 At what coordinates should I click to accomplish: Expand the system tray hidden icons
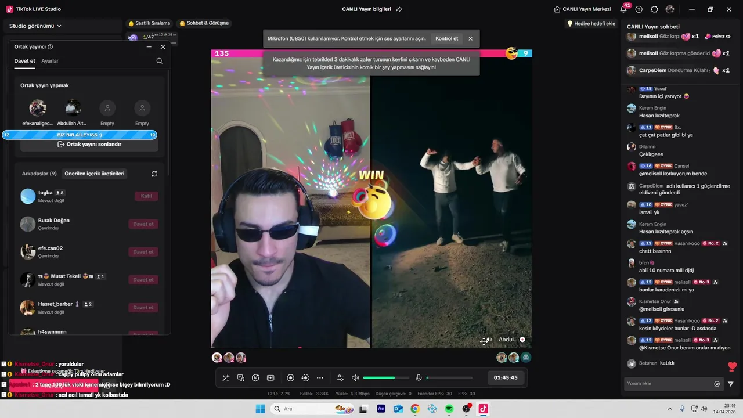click(x=669, y=409)
